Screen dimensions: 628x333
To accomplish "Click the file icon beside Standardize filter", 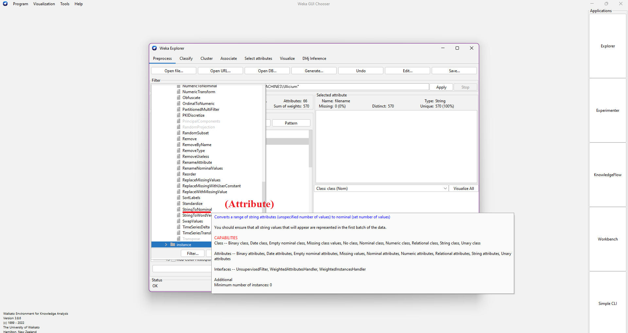I will coord(179,204).
